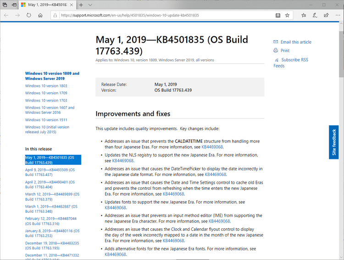
Task: Click the Email this article envelope icon
Action: [276, 42]
